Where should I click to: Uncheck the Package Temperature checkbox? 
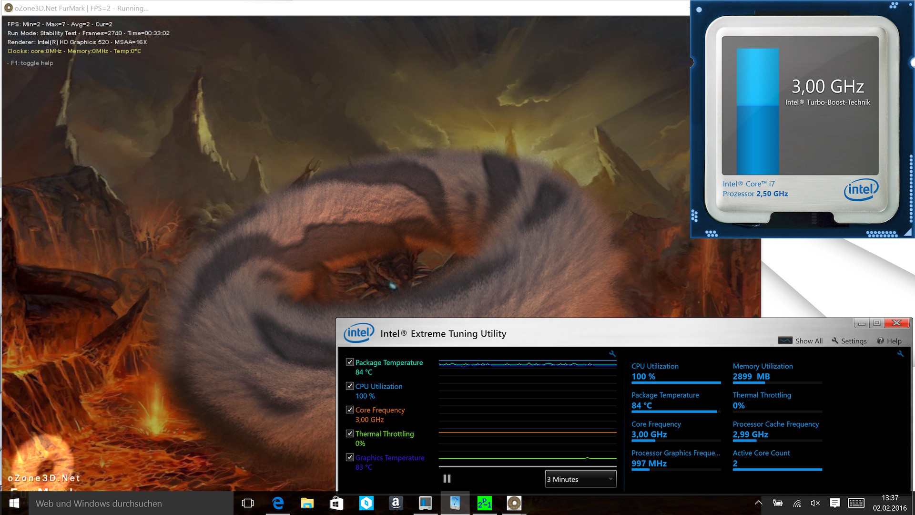(x=350, y=362)
